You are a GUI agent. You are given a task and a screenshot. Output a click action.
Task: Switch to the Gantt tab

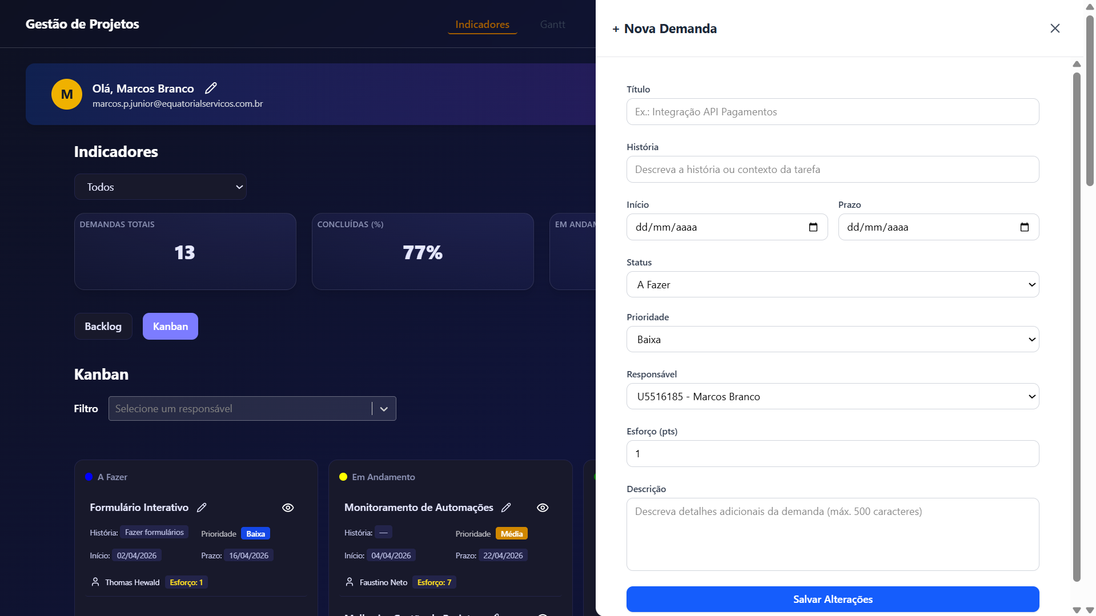click(x=552, y=24)
